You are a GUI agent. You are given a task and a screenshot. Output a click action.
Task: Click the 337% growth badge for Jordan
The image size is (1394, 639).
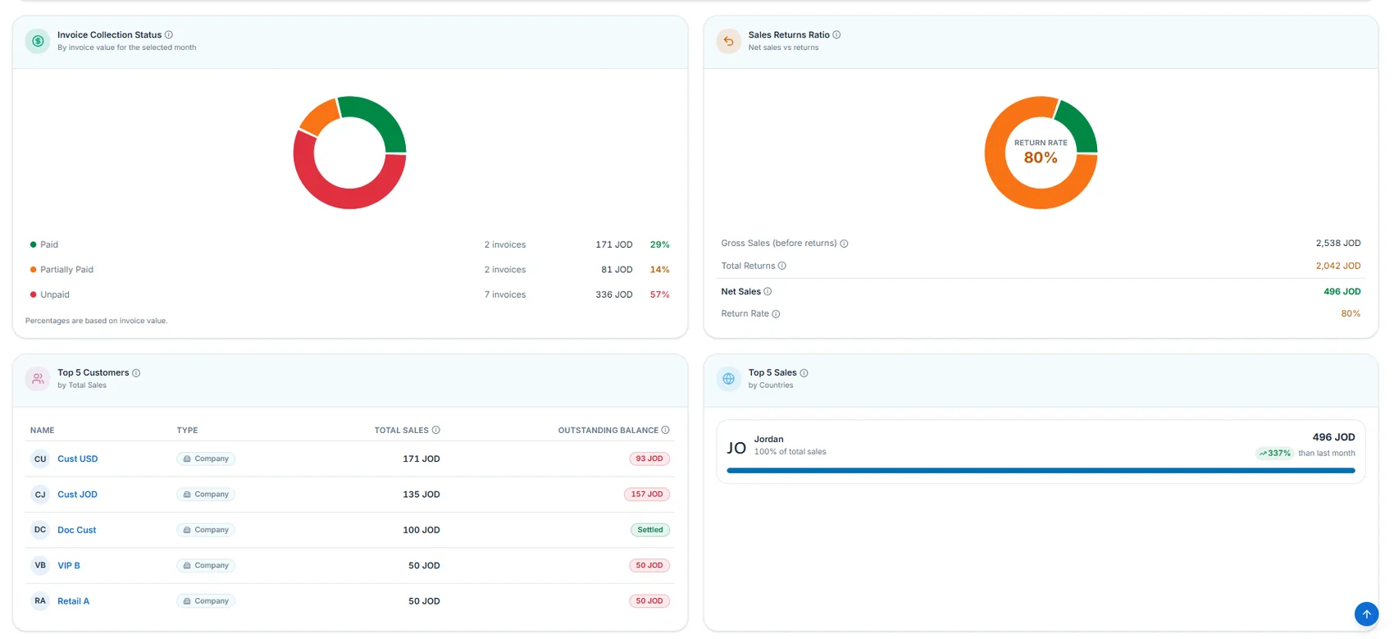[1275, 453]
